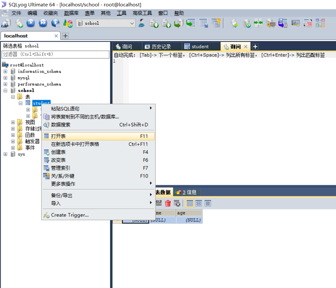
Task: Click the schema synchronization arrows icon
Action: tap(258, 23)
